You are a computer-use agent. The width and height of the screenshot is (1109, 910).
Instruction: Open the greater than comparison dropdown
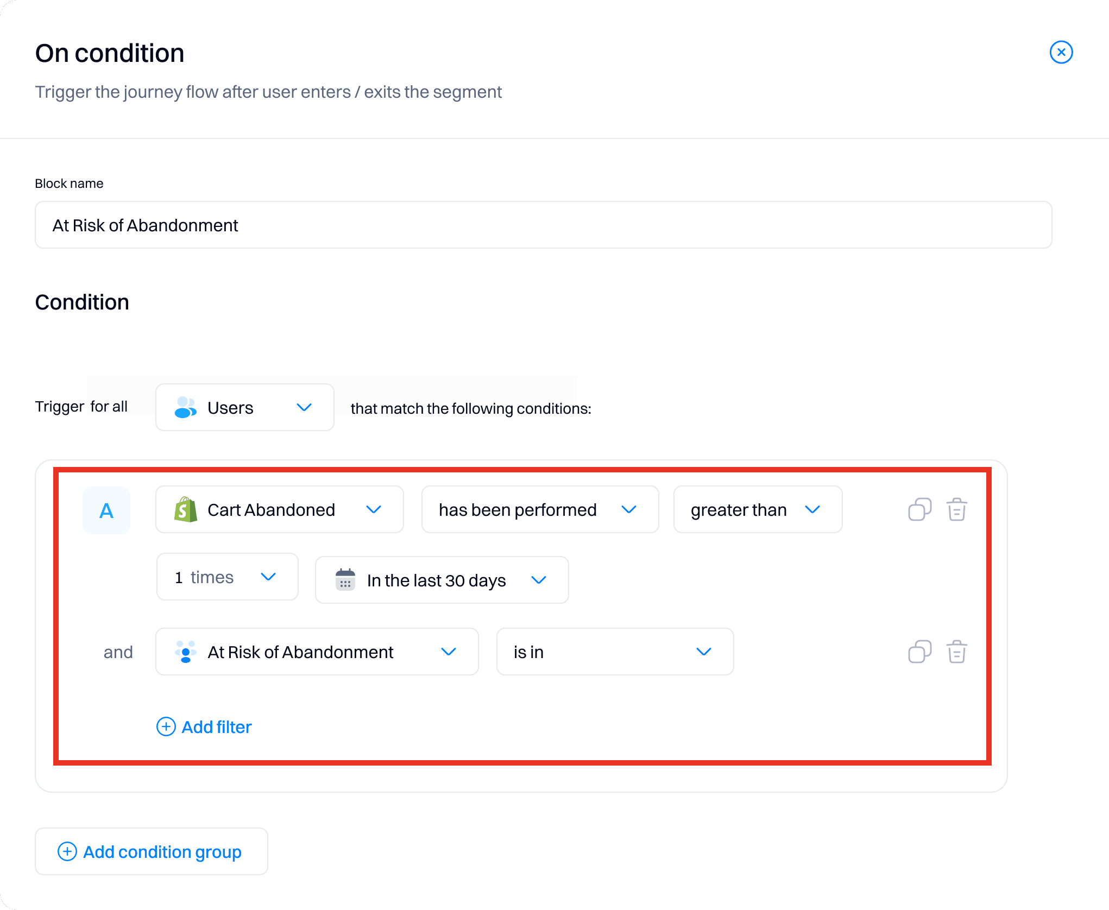(757, 509)
